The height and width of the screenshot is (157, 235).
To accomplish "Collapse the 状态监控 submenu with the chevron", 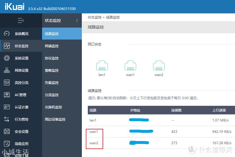I will click(77, 20).
